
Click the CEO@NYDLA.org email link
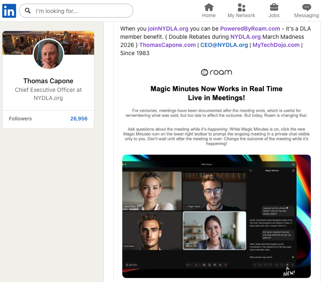pos(224,45)
